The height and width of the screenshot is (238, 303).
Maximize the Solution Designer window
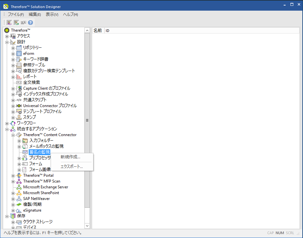tap(292, 5)
